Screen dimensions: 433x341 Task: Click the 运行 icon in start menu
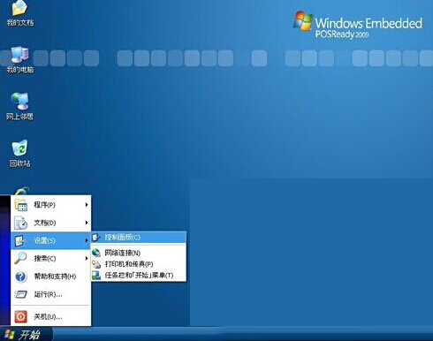[20, 294]
